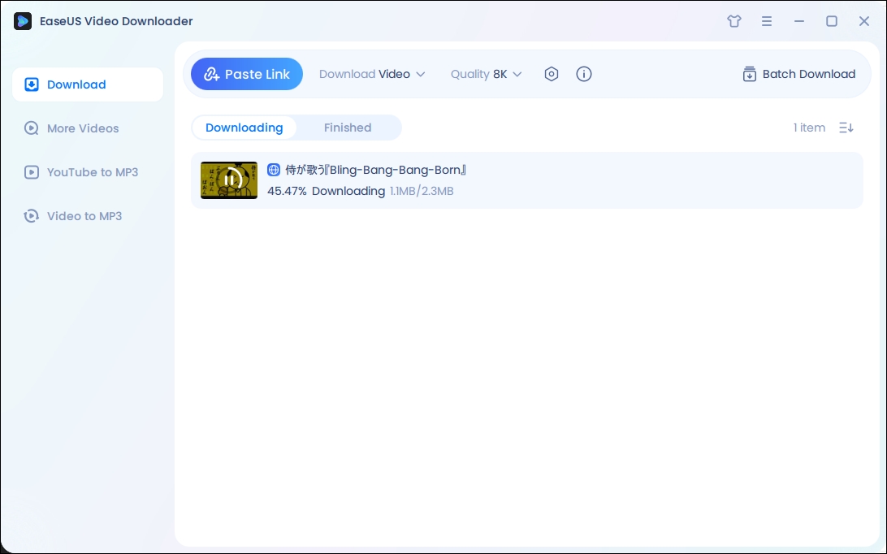Open the hamburger menu in the title bar
Screen dimensions: 887x554
click(x=766, y=21)
